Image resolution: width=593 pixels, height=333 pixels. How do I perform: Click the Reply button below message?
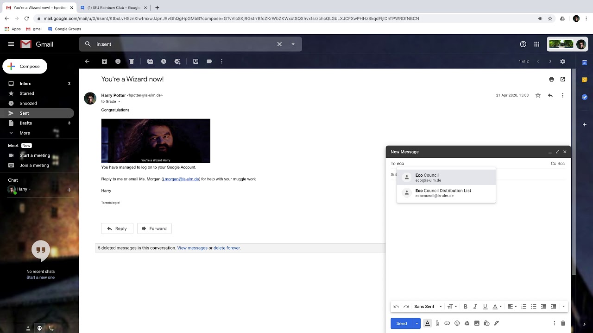tap(117, 228)
